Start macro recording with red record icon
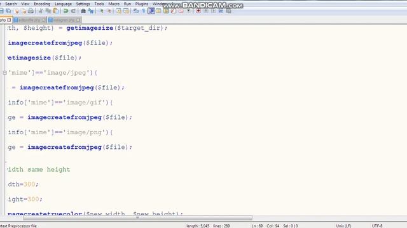407x228 pixels. tap(198, 11)
